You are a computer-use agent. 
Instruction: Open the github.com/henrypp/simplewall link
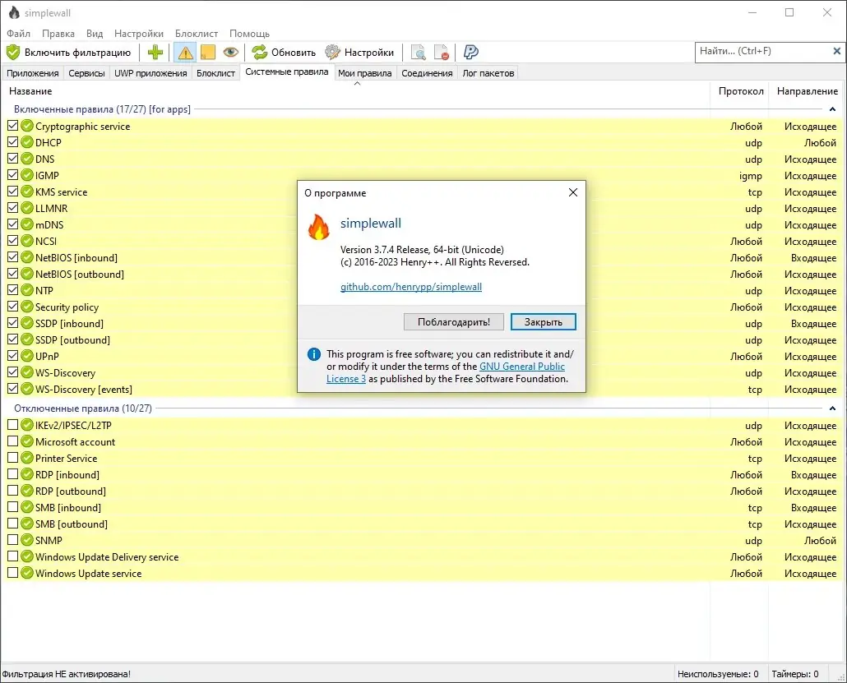pos(411,287)
